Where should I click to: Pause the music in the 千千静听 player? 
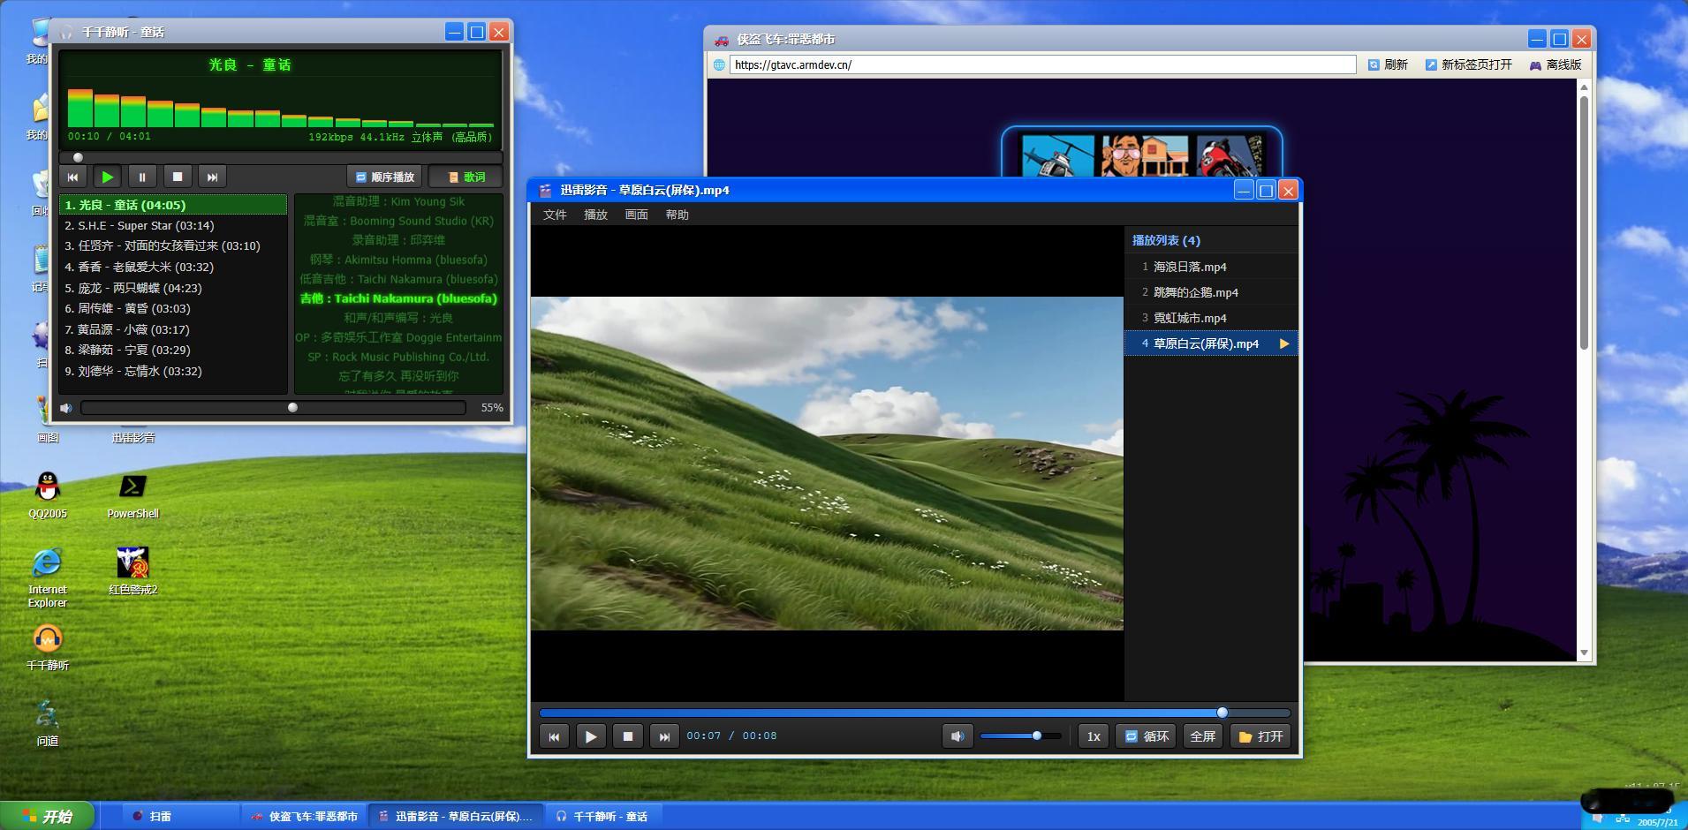(142, 177)
